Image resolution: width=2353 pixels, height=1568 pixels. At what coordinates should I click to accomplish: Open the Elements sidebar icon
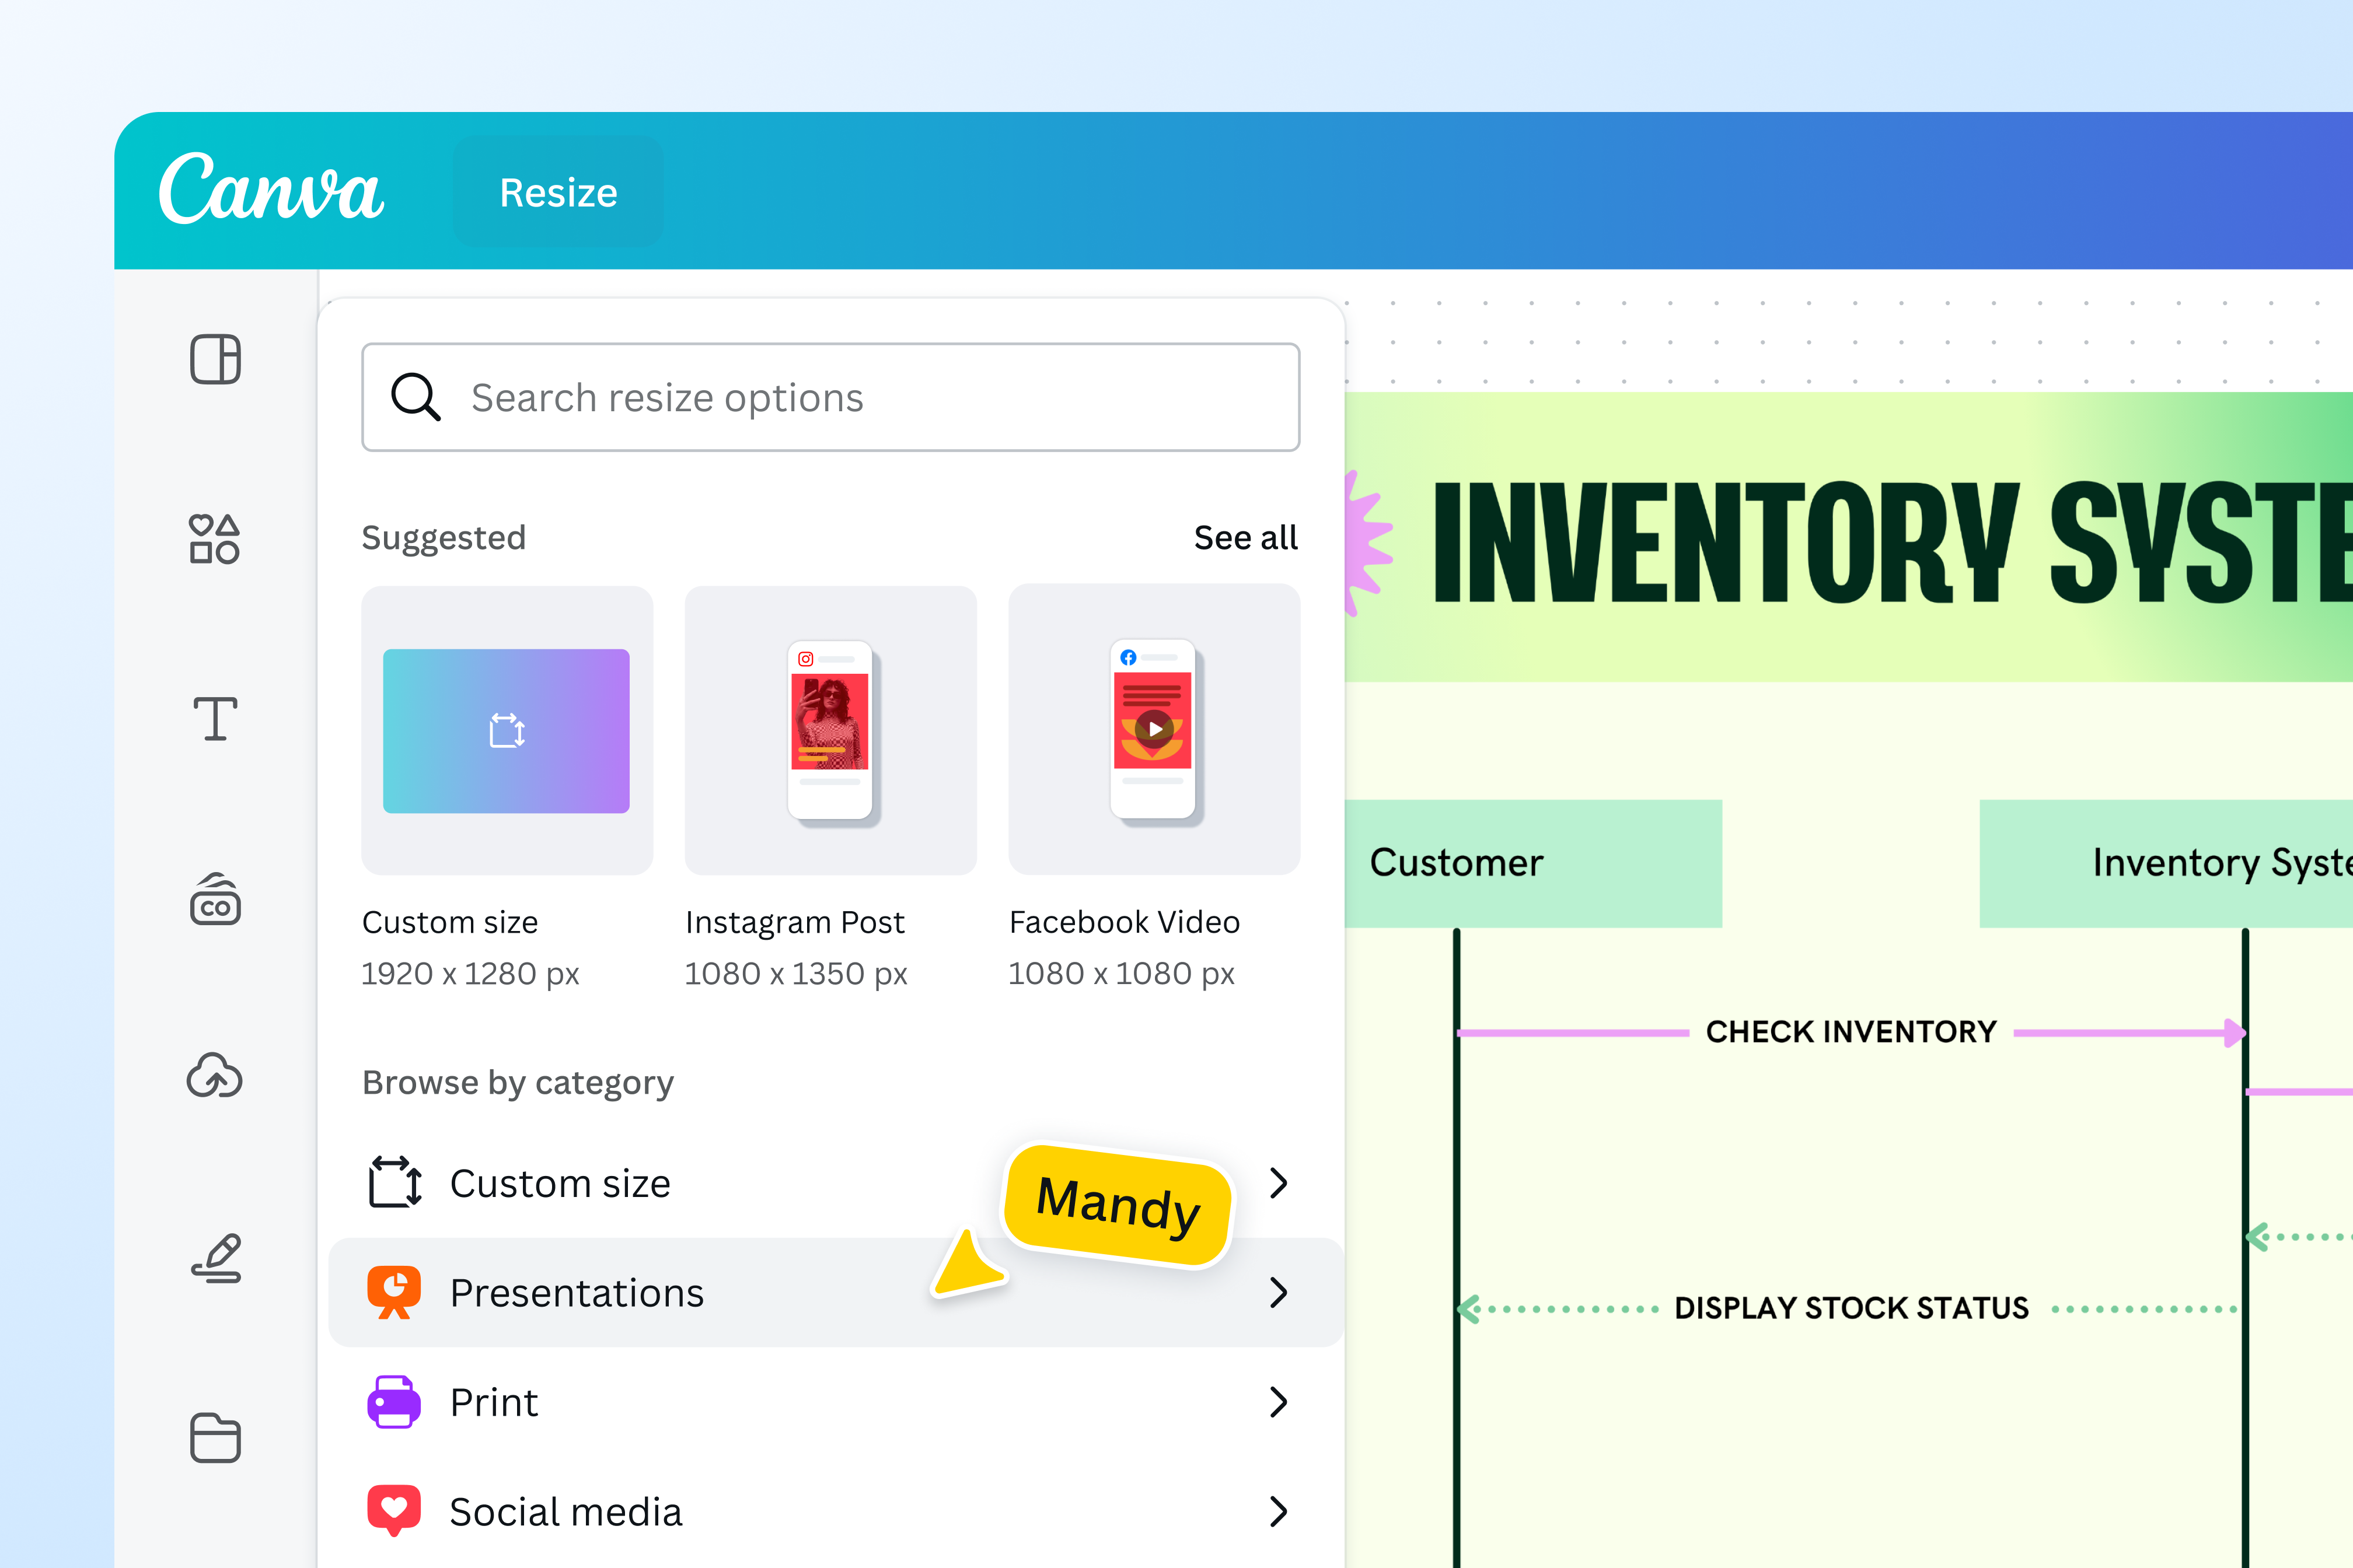point(215,539)
